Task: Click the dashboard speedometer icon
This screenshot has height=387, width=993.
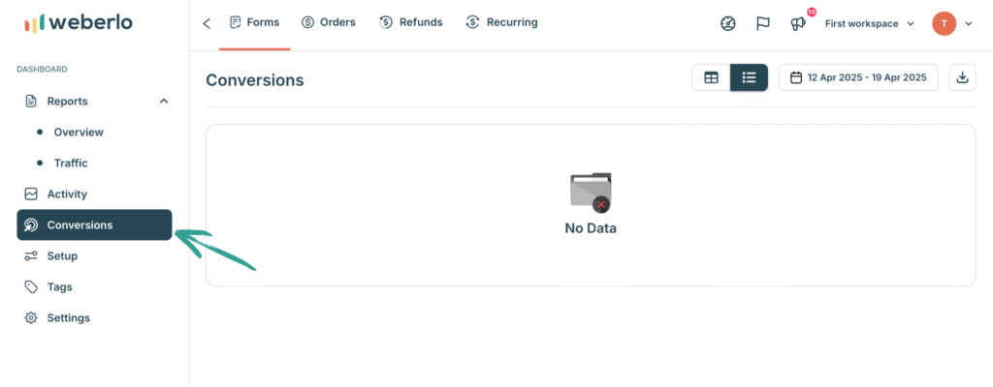Action: click(728, 24)
